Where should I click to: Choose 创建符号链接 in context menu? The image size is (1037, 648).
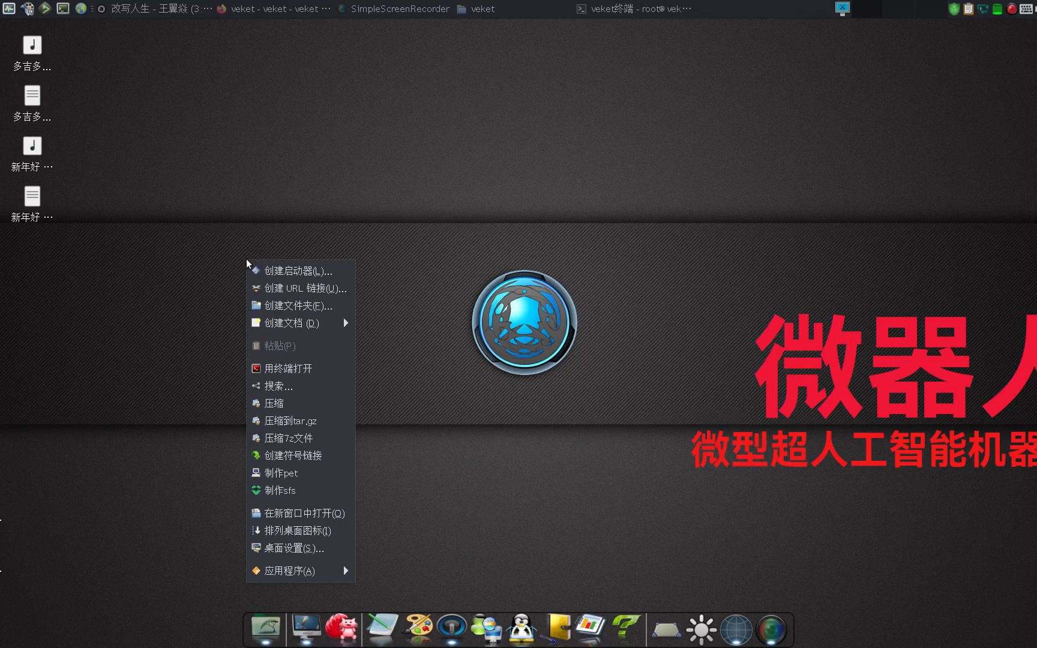(301, 455)
